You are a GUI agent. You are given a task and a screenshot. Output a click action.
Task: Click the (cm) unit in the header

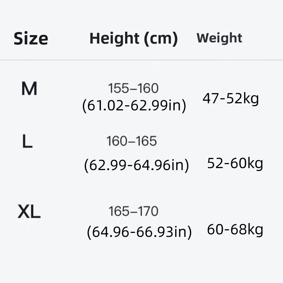click(160, 39)
